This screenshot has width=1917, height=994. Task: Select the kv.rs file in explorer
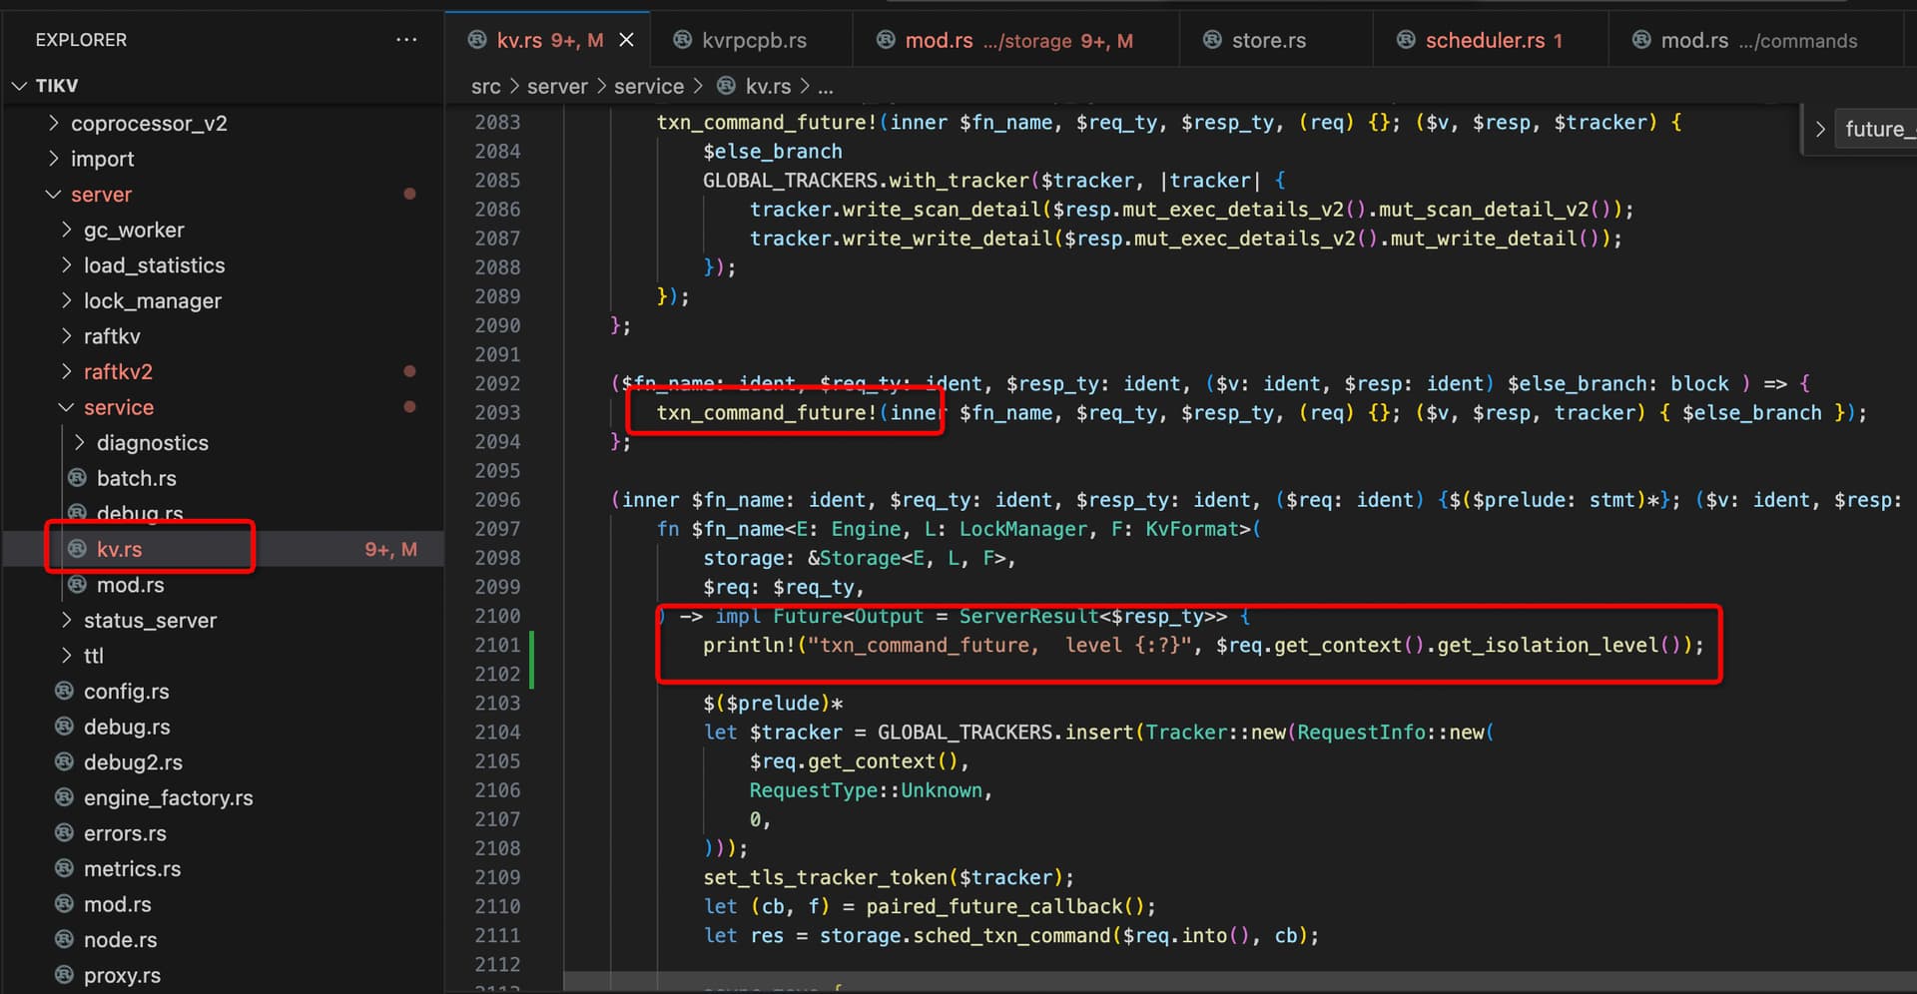point(119,549)
